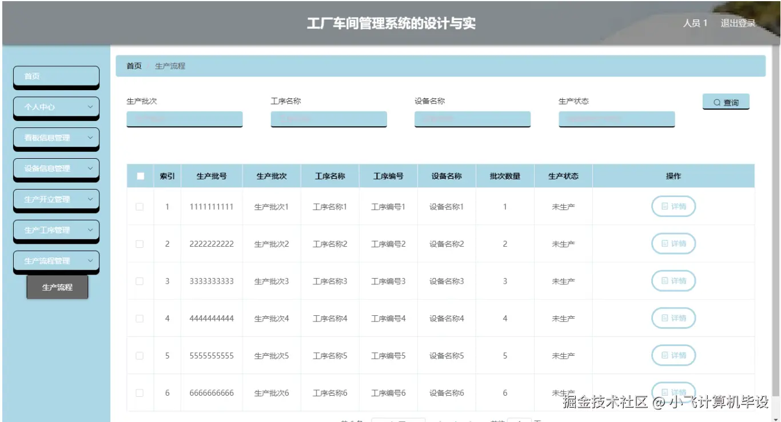Image resolution: width=781 pixels, height=422 pixels.
Task: Click the magnifier icon in 查询 button
Action: tap(717, 103)
